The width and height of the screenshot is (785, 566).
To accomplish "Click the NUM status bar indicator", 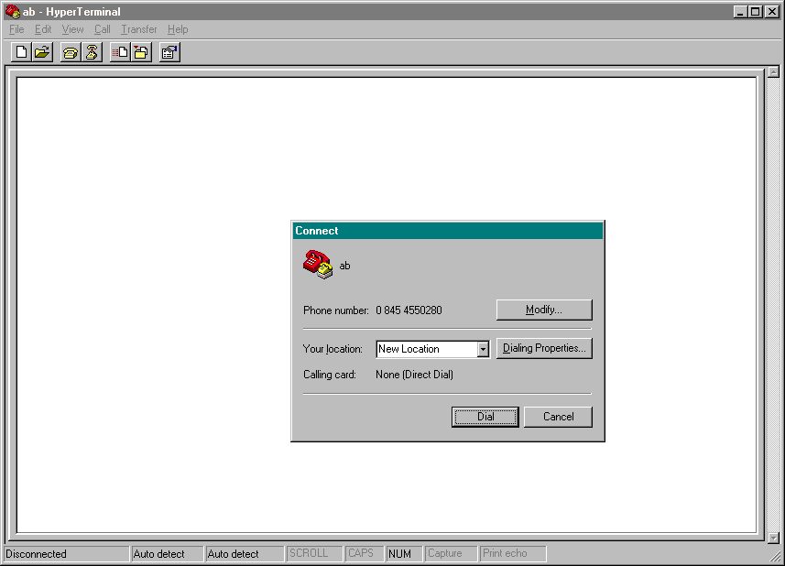I will click(x=404, y=554).
